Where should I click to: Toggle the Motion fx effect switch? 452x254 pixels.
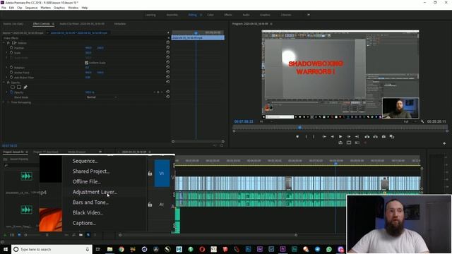(x=8, y=42)
